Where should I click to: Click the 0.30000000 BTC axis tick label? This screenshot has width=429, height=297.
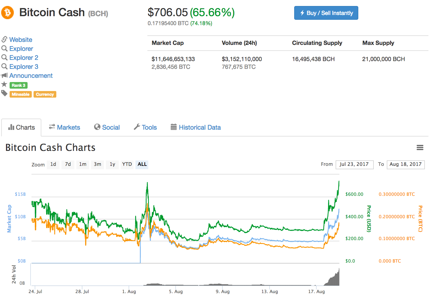point(397,194)
